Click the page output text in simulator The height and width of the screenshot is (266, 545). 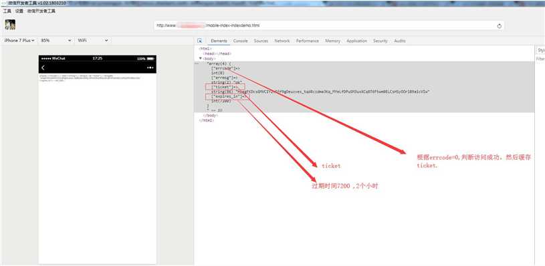pos(90,78)
